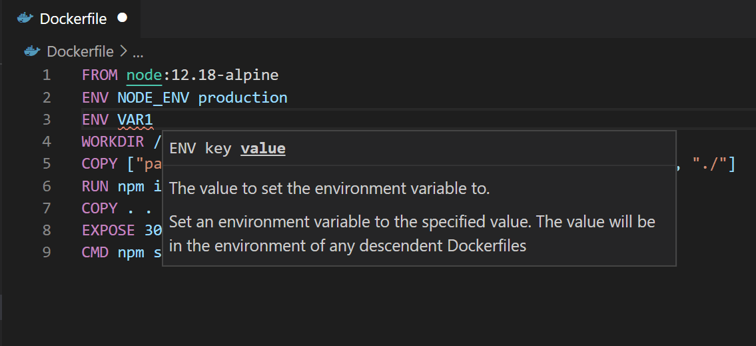Click the CMD instruction on line 9
Image resolution: width=756 pixels, height=346 pixels.
[95, 253]
